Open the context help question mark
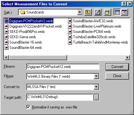134x115 pixels. [x=124, y=4]
